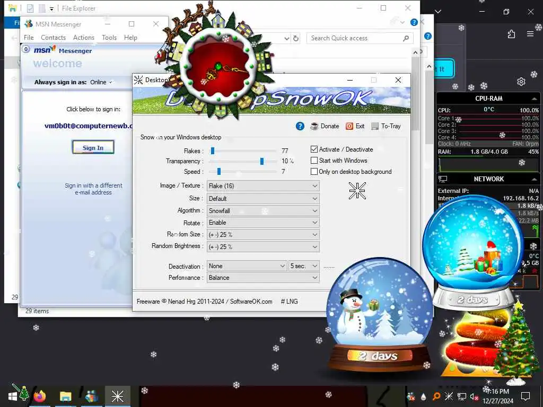Open the Rotate dropdown showing Enable

[263, 223]
